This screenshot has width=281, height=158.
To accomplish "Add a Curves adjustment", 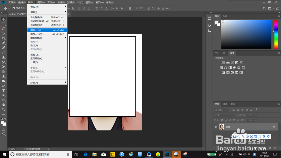I will (x=232, y=63).
